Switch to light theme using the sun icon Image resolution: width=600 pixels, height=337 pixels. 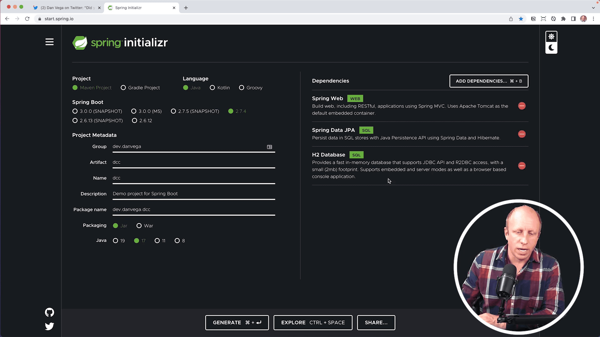[551, 36]
